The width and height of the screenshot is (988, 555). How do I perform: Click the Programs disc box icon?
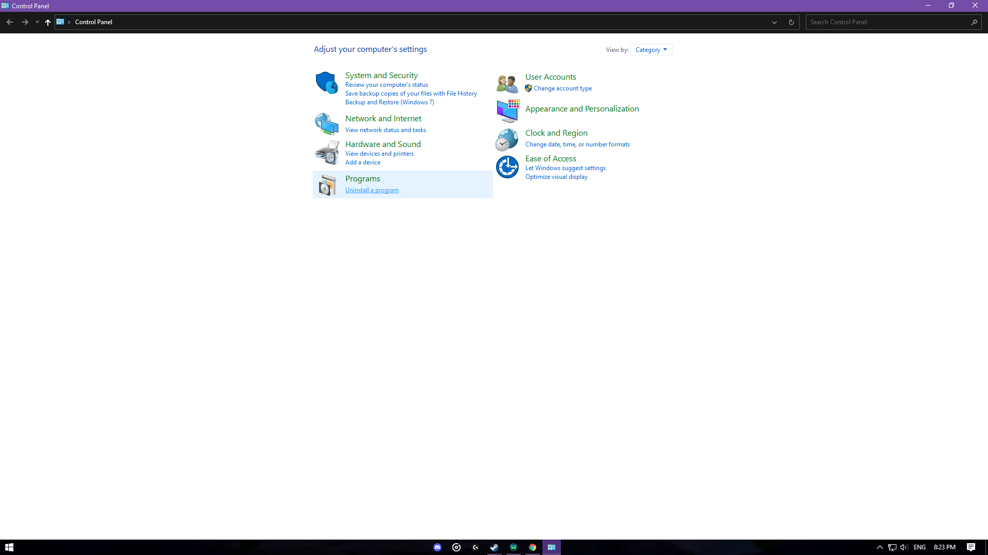pyautogui.click(x=326, y=185)
